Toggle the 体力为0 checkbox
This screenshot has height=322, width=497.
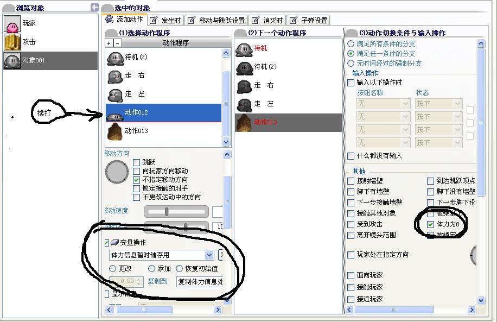pyautogui.click(x=430, y=224)
